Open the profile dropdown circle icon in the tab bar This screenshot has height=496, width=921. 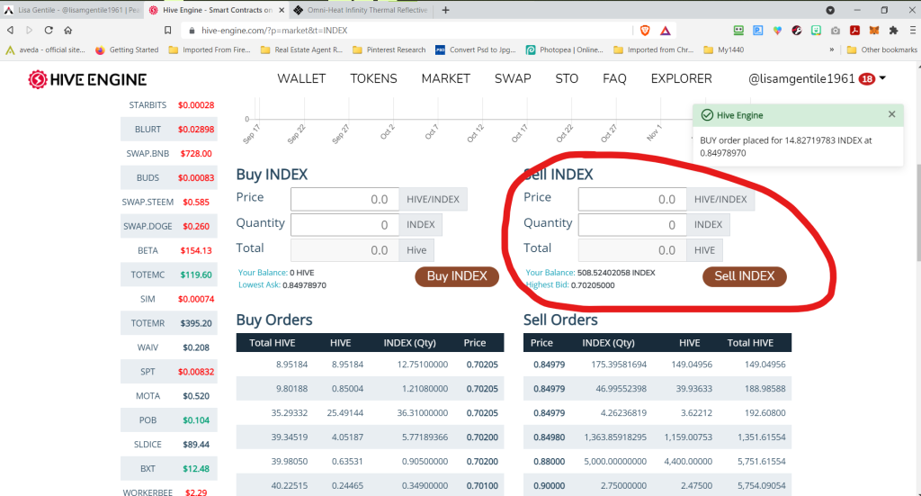click(830, 10)
